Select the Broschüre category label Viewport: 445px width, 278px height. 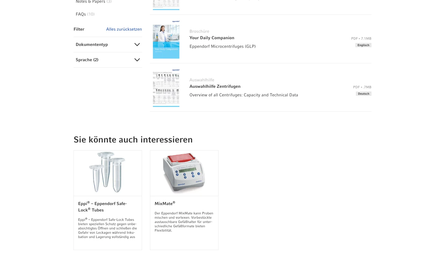click(199, 31)
